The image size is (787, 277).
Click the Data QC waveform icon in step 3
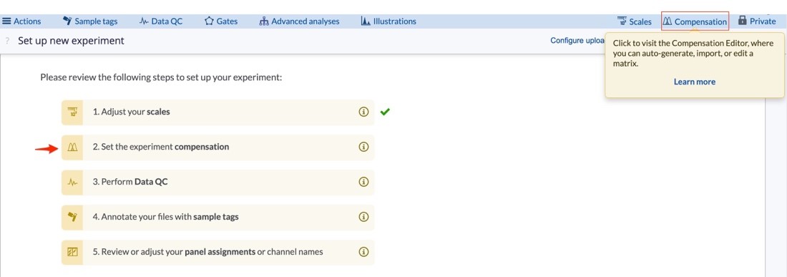point(72,182)
